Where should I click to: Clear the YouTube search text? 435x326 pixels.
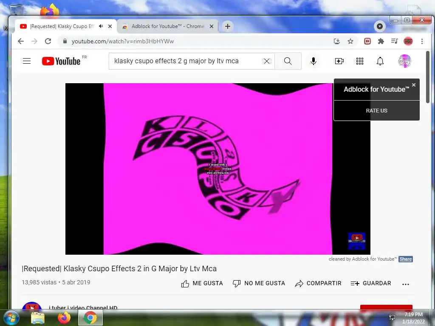point(267,61)
